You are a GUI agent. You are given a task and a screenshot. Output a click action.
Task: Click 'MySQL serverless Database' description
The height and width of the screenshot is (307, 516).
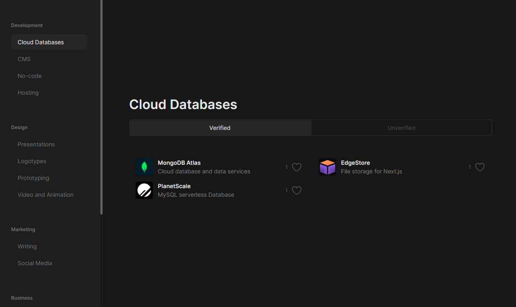pyautogui.click(x=196, y=195)
